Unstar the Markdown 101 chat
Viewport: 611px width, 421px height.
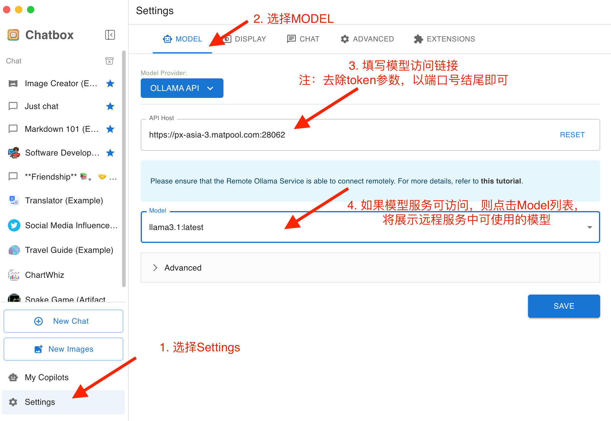110,129
